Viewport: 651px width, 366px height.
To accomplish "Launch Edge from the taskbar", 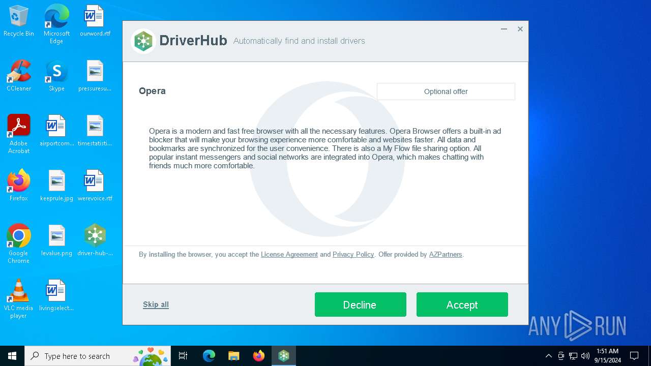I will pyautogui.click(x=209, y=356).
